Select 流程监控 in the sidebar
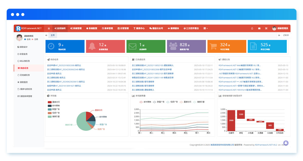This screenshot has width=303, height=161. (24, 82)
